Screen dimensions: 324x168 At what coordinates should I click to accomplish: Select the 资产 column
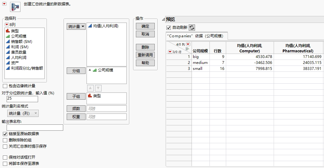15,63
